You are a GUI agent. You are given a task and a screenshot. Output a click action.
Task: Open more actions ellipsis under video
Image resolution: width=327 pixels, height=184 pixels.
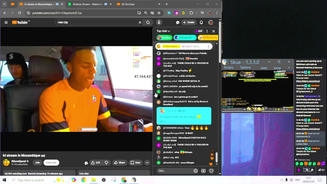pyautogui.click(x=147, y=163)
